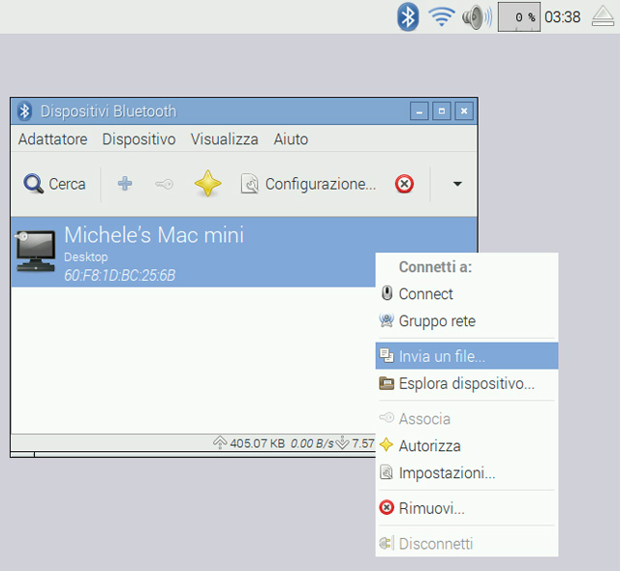The image size is (620, 571).
Task: Click the grey key pair icon in toolbar
Action: [164, 184]
